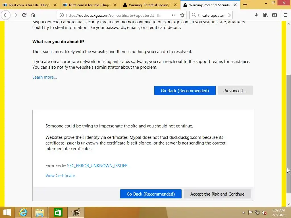Open a new tab with plus button
The width and height of the screenshot is (291, 218).
[245, 5]
